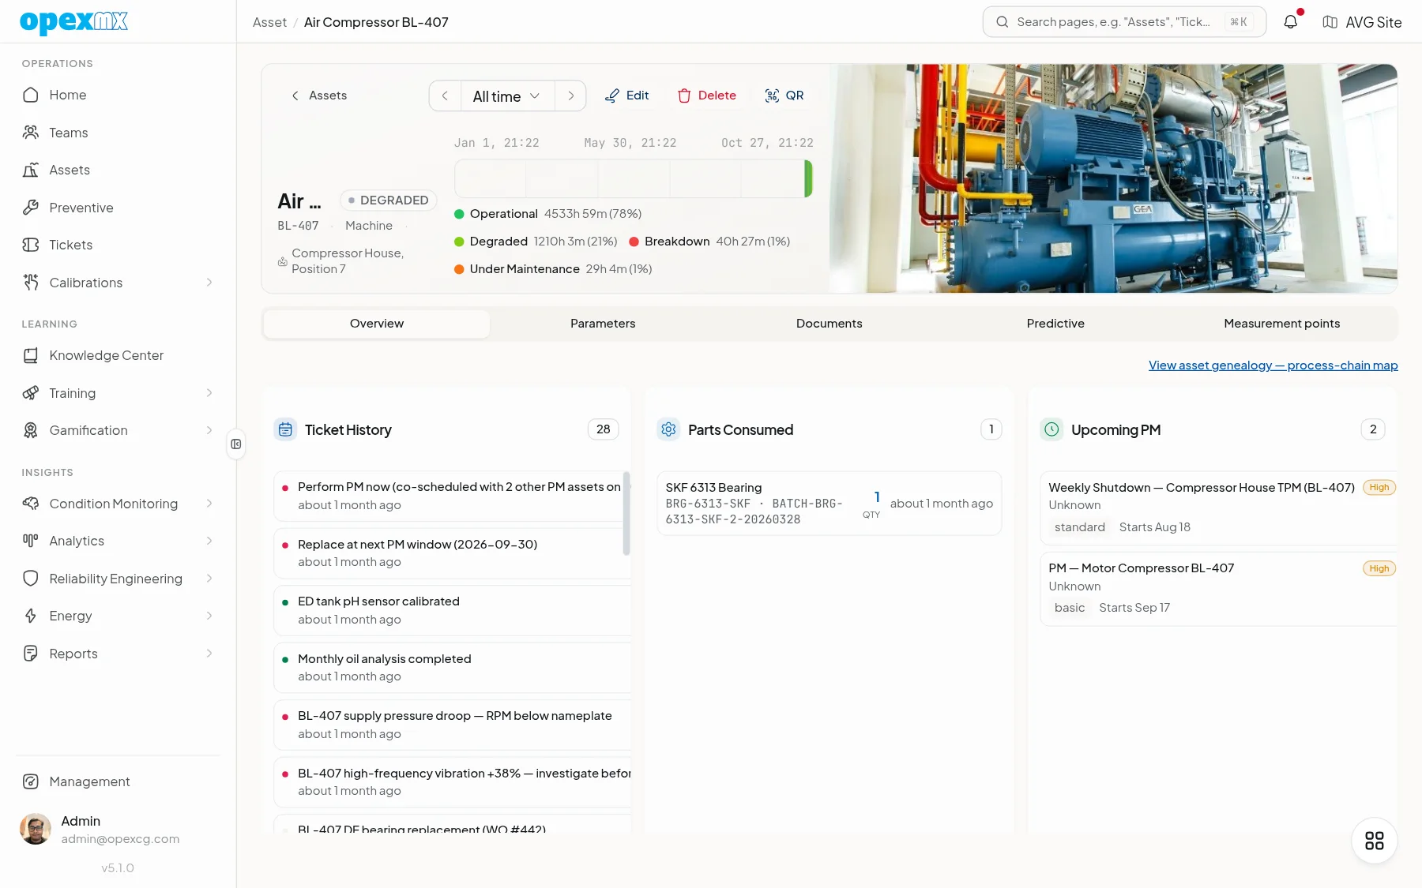The width and height of the screenshot is (1422, 888).
Task: Open the Teams sidebar icon
Action: 31,133
